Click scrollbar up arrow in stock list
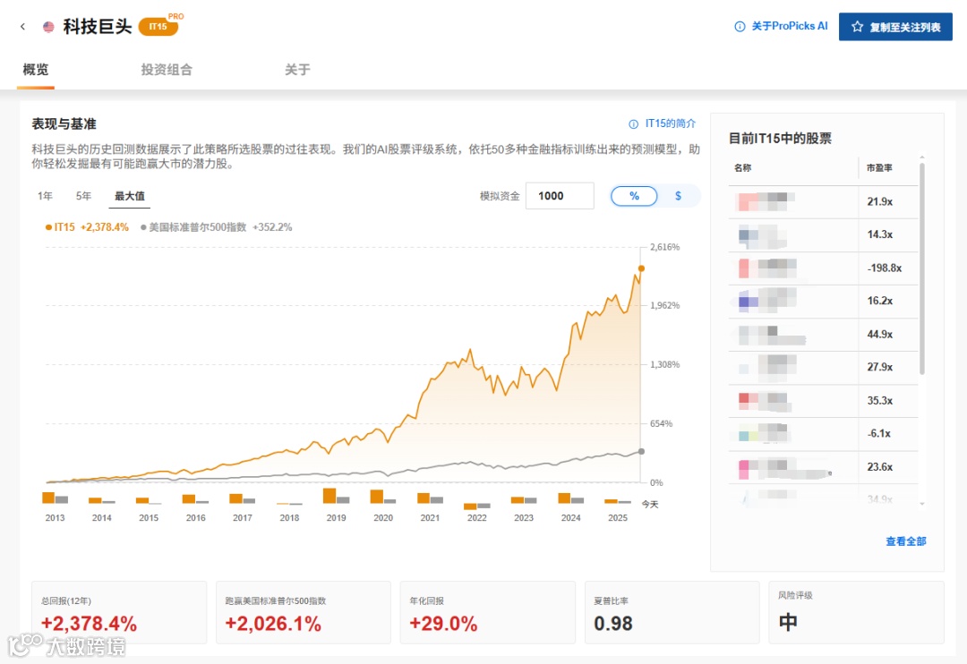 click(922, 157)
